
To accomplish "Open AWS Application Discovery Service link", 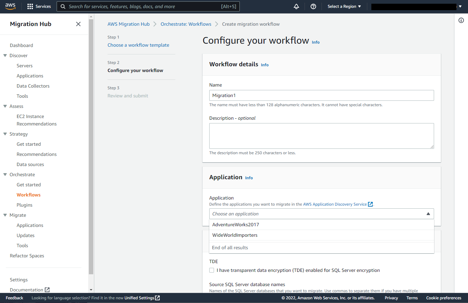I will click(335, 204).
